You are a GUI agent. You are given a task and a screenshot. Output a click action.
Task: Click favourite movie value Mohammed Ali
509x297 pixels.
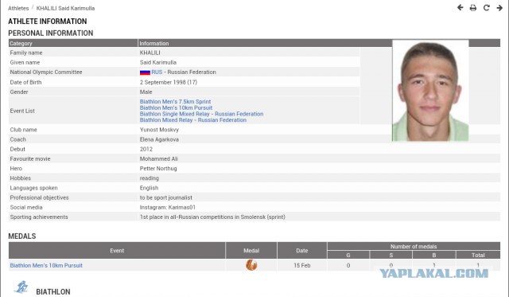pyautogui.click(x=159, y=159)
